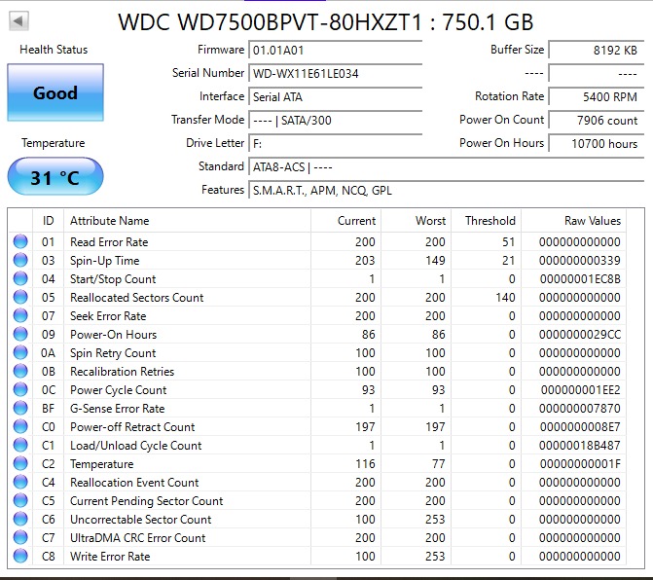Image resolution: width=653 pixels, height=580 pixels.
Task: Click raw value 0000000029CC
Action: pyautogui.click(x=580, y=335)
